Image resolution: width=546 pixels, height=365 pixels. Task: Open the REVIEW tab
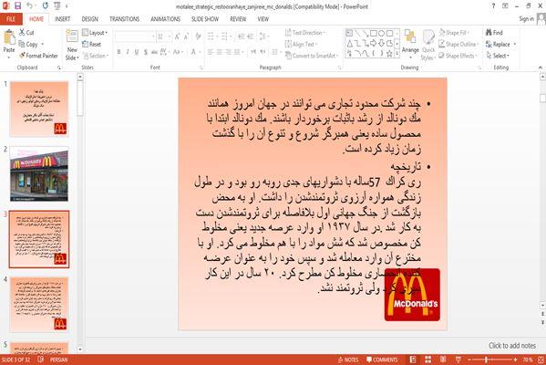pyautogui.click(x=238, y=19)
